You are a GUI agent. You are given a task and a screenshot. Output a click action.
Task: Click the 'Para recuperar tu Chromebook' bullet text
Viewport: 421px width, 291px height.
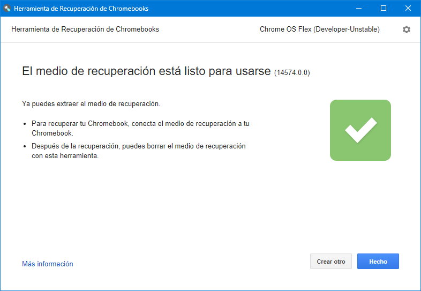point(140,123)
